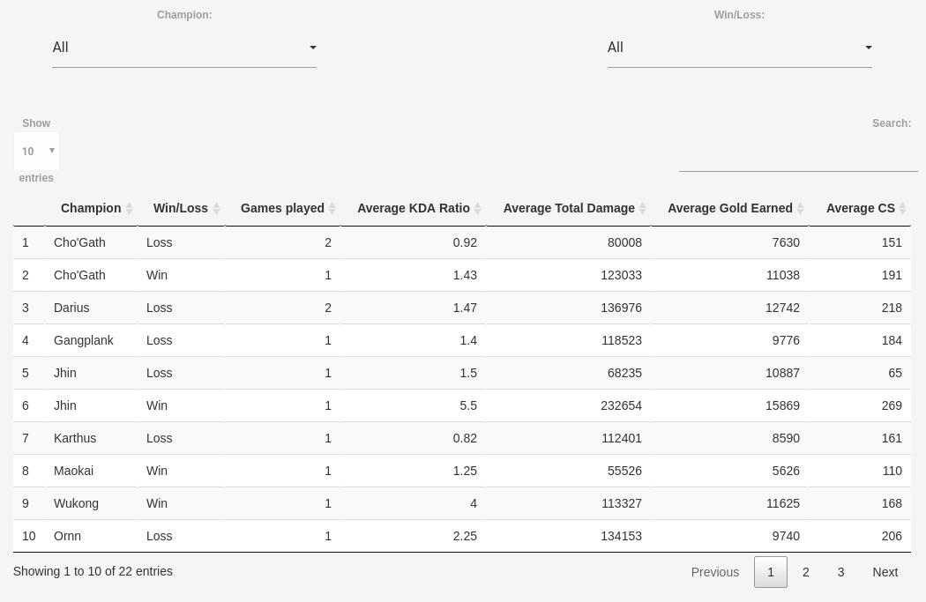Sort table by Win/Loss column
Screen dimensions: 926x602
(181, 208)
